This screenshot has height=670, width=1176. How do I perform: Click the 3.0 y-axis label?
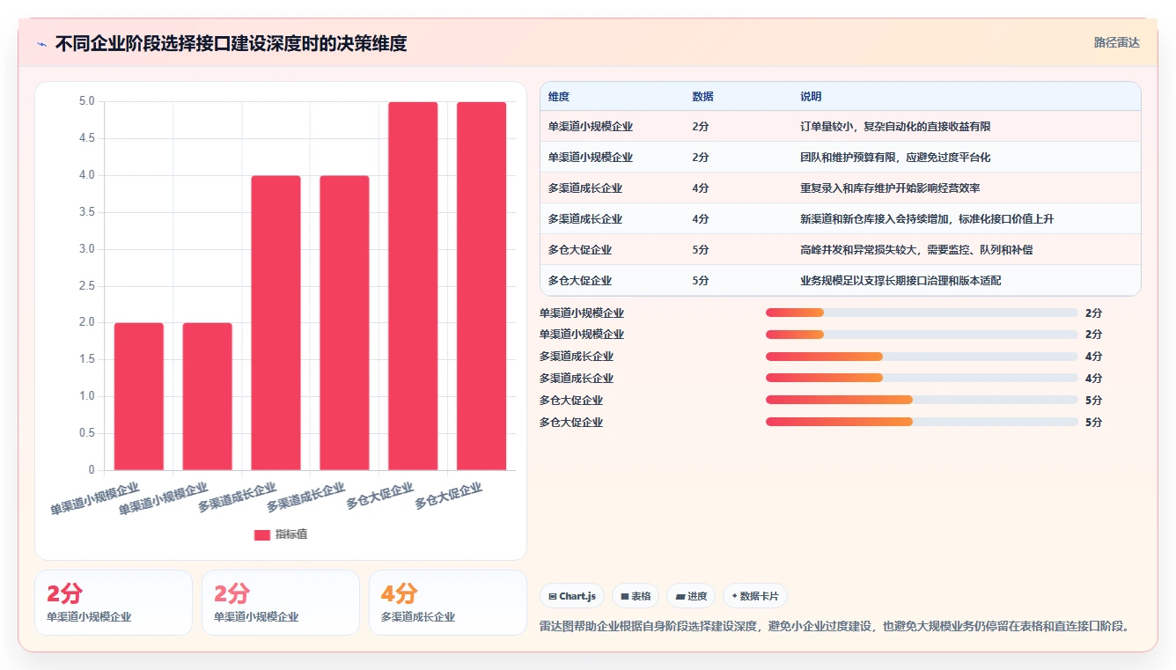pos(86,249)
